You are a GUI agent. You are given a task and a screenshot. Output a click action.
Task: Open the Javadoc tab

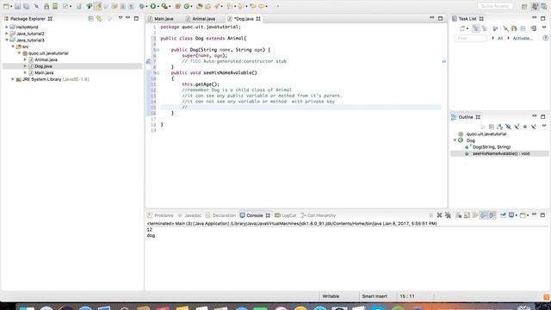click(193, 215)
